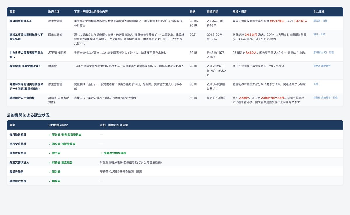Viewport: 350px width, 215px height.
Task: Click the green 厚労省/特別監察委員会 certification
Action: [65, 135]
